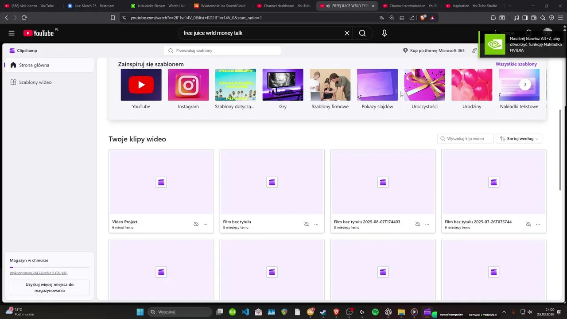Open the YouTube template category thumbnail
The image size is (567, 319).
[x=141, y=85]
